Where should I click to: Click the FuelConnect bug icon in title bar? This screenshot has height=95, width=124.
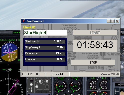click(24, 21)
